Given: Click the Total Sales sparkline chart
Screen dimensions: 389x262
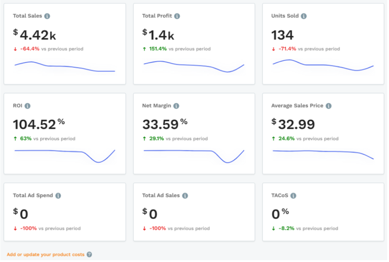Looking at the screenshot, I should point(65,66).
